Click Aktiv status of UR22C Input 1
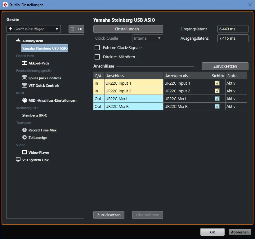255x239 pixels. pos(233,83)
